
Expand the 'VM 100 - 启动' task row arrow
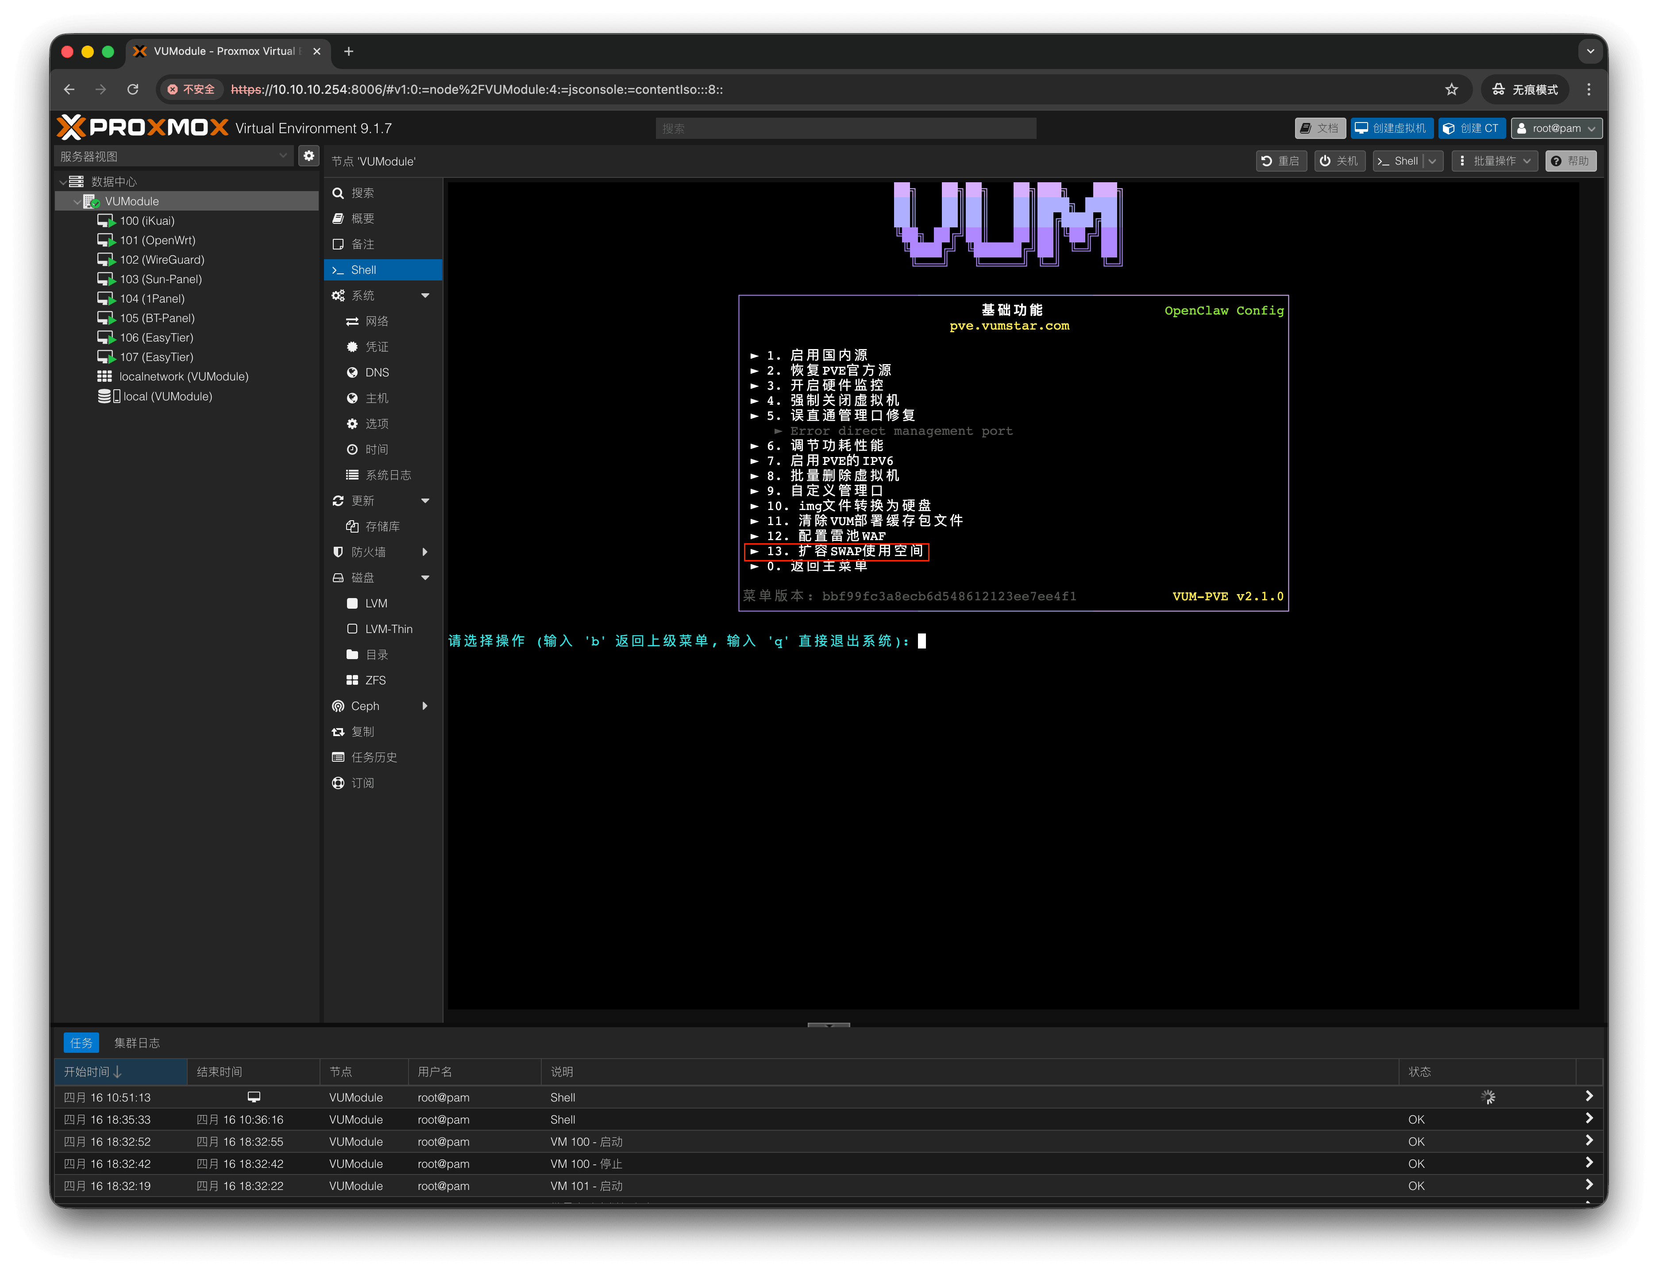1589,1141
